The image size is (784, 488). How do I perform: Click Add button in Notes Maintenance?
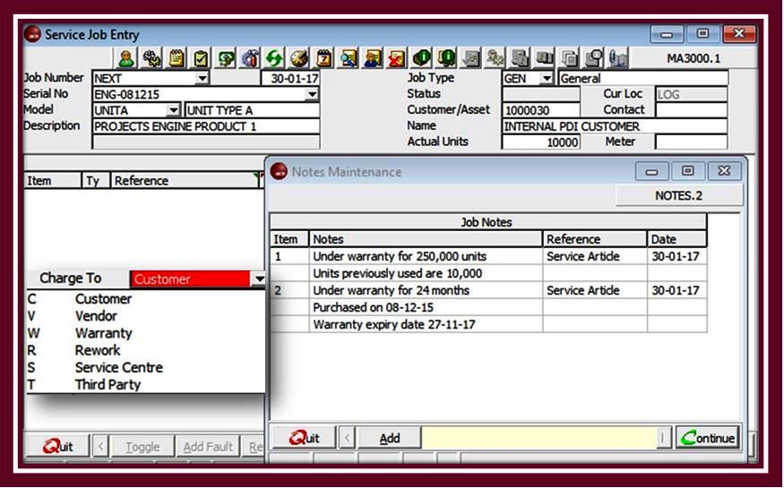(x=390, y=438)
